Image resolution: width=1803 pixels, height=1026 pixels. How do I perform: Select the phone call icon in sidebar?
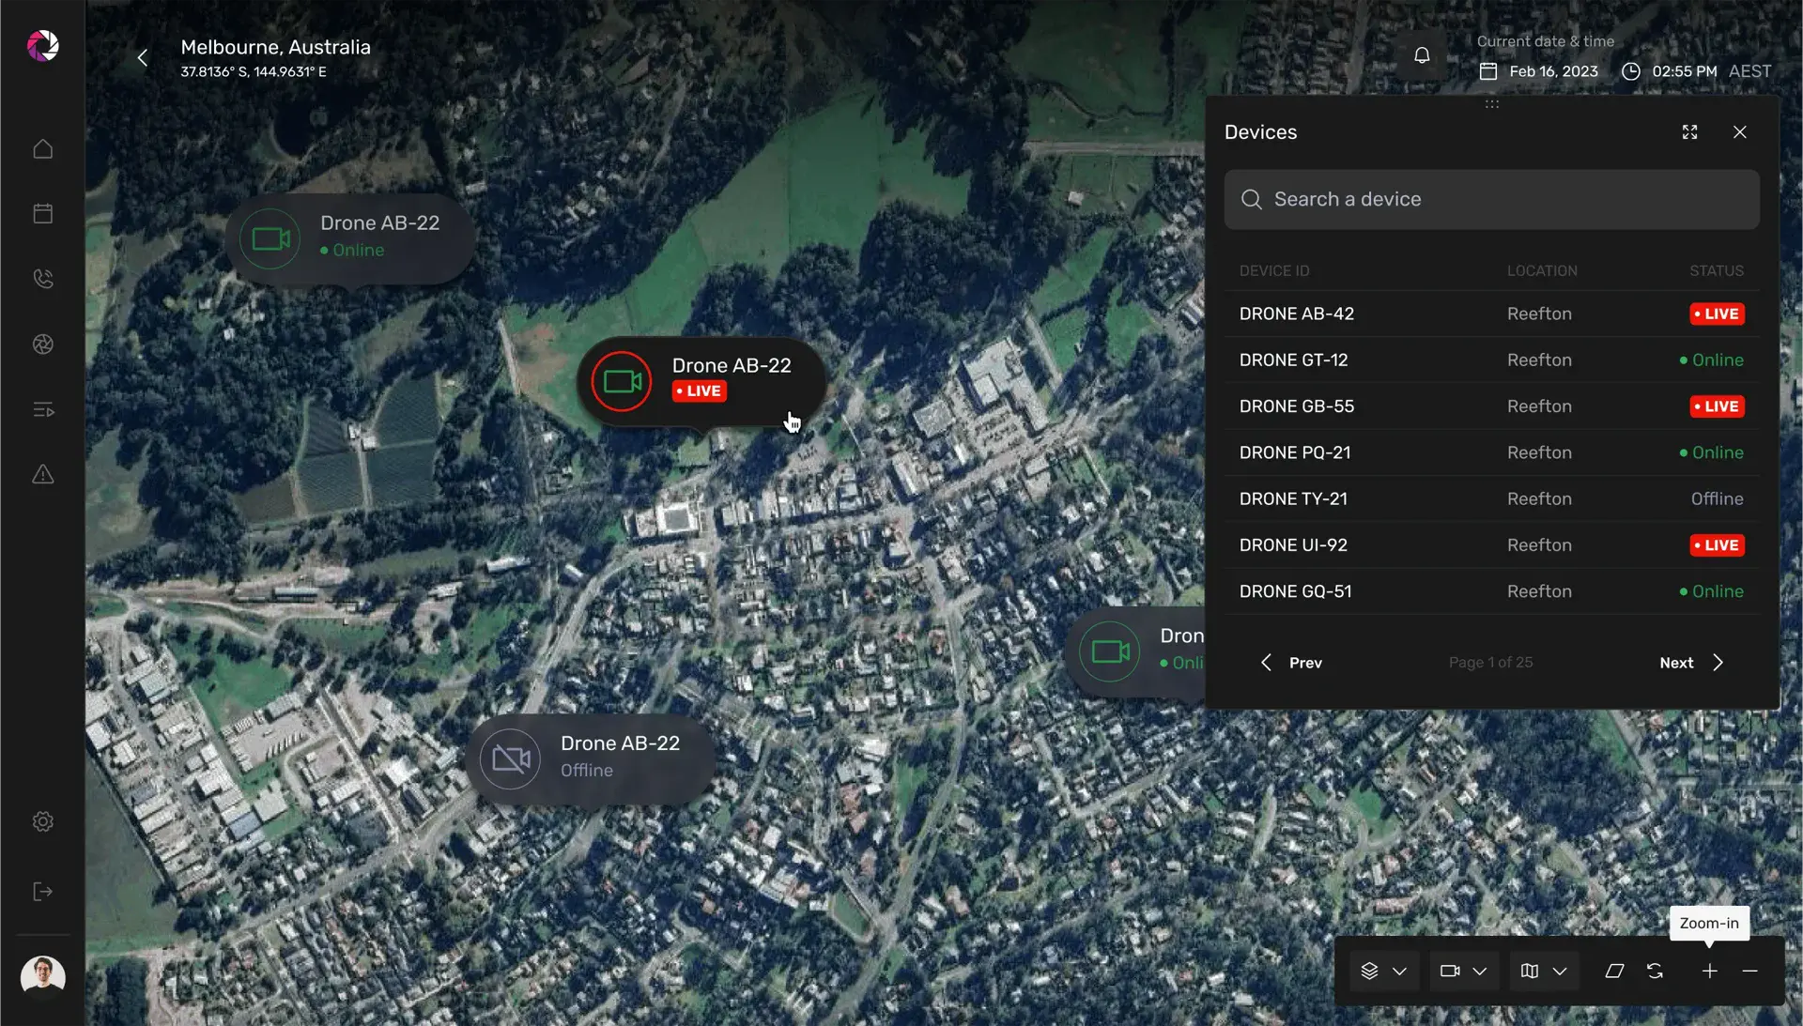click(x=42, y=278)
